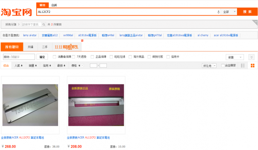Toggle the 海外商品 checkbox

pos(130,57)
